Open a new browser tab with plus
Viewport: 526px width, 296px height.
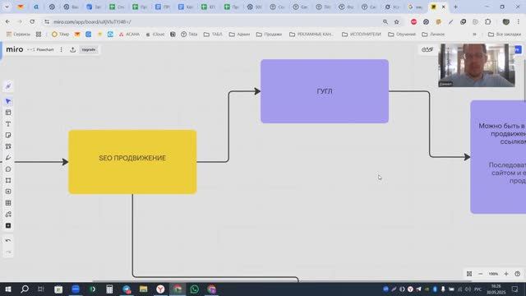coord(455,7)
